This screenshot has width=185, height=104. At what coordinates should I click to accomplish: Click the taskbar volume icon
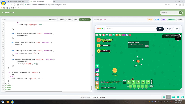tap(164, 102)
